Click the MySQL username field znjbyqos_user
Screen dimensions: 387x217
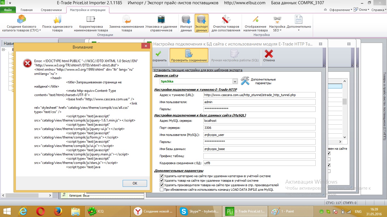(x=259, y=135)
